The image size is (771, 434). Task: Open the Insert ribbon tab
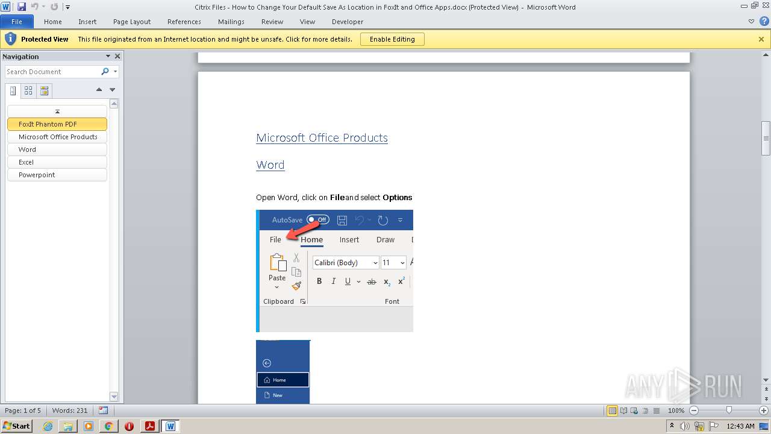87,22
